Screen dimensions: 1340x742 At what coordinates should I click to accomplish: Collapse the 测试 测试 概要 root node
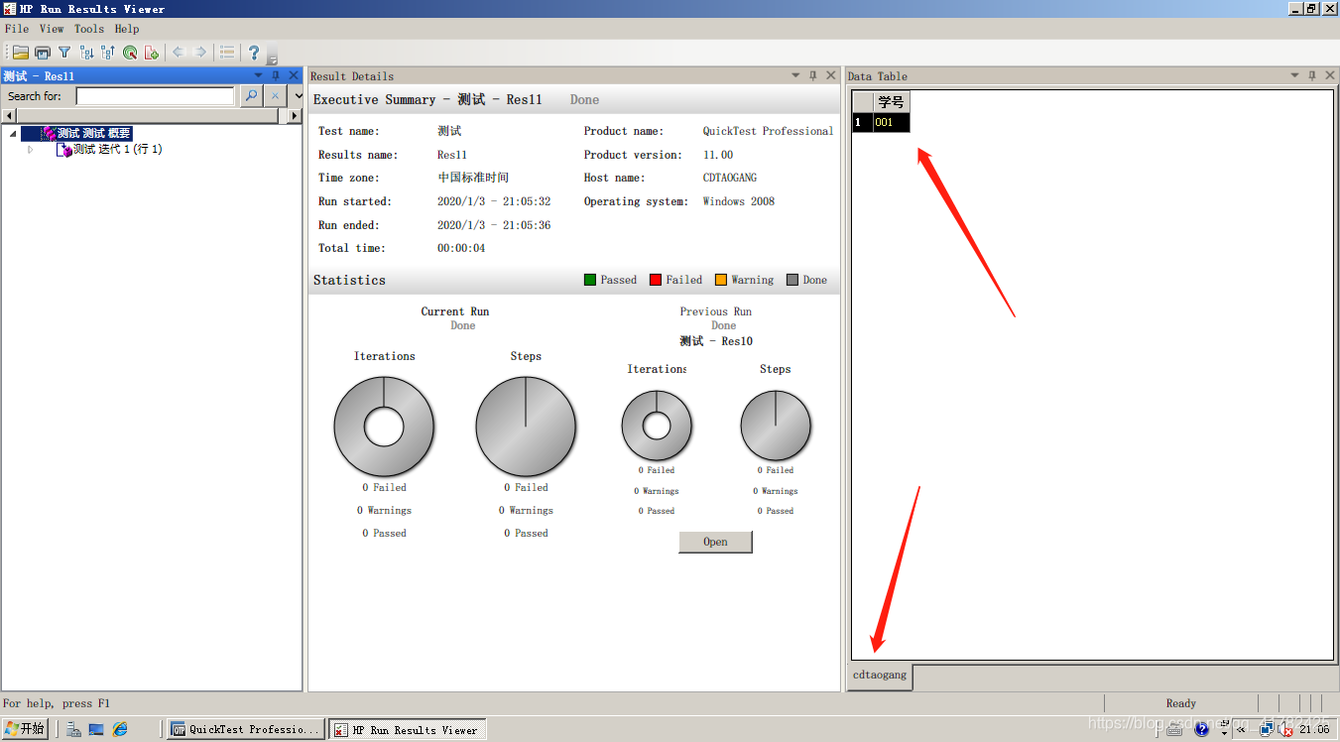click(13, 134)
